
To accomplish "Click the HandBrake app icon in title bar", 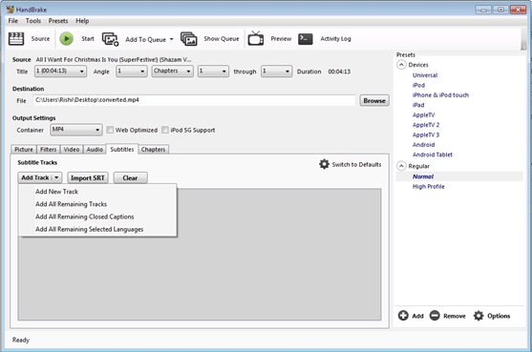I will [11, 10].
